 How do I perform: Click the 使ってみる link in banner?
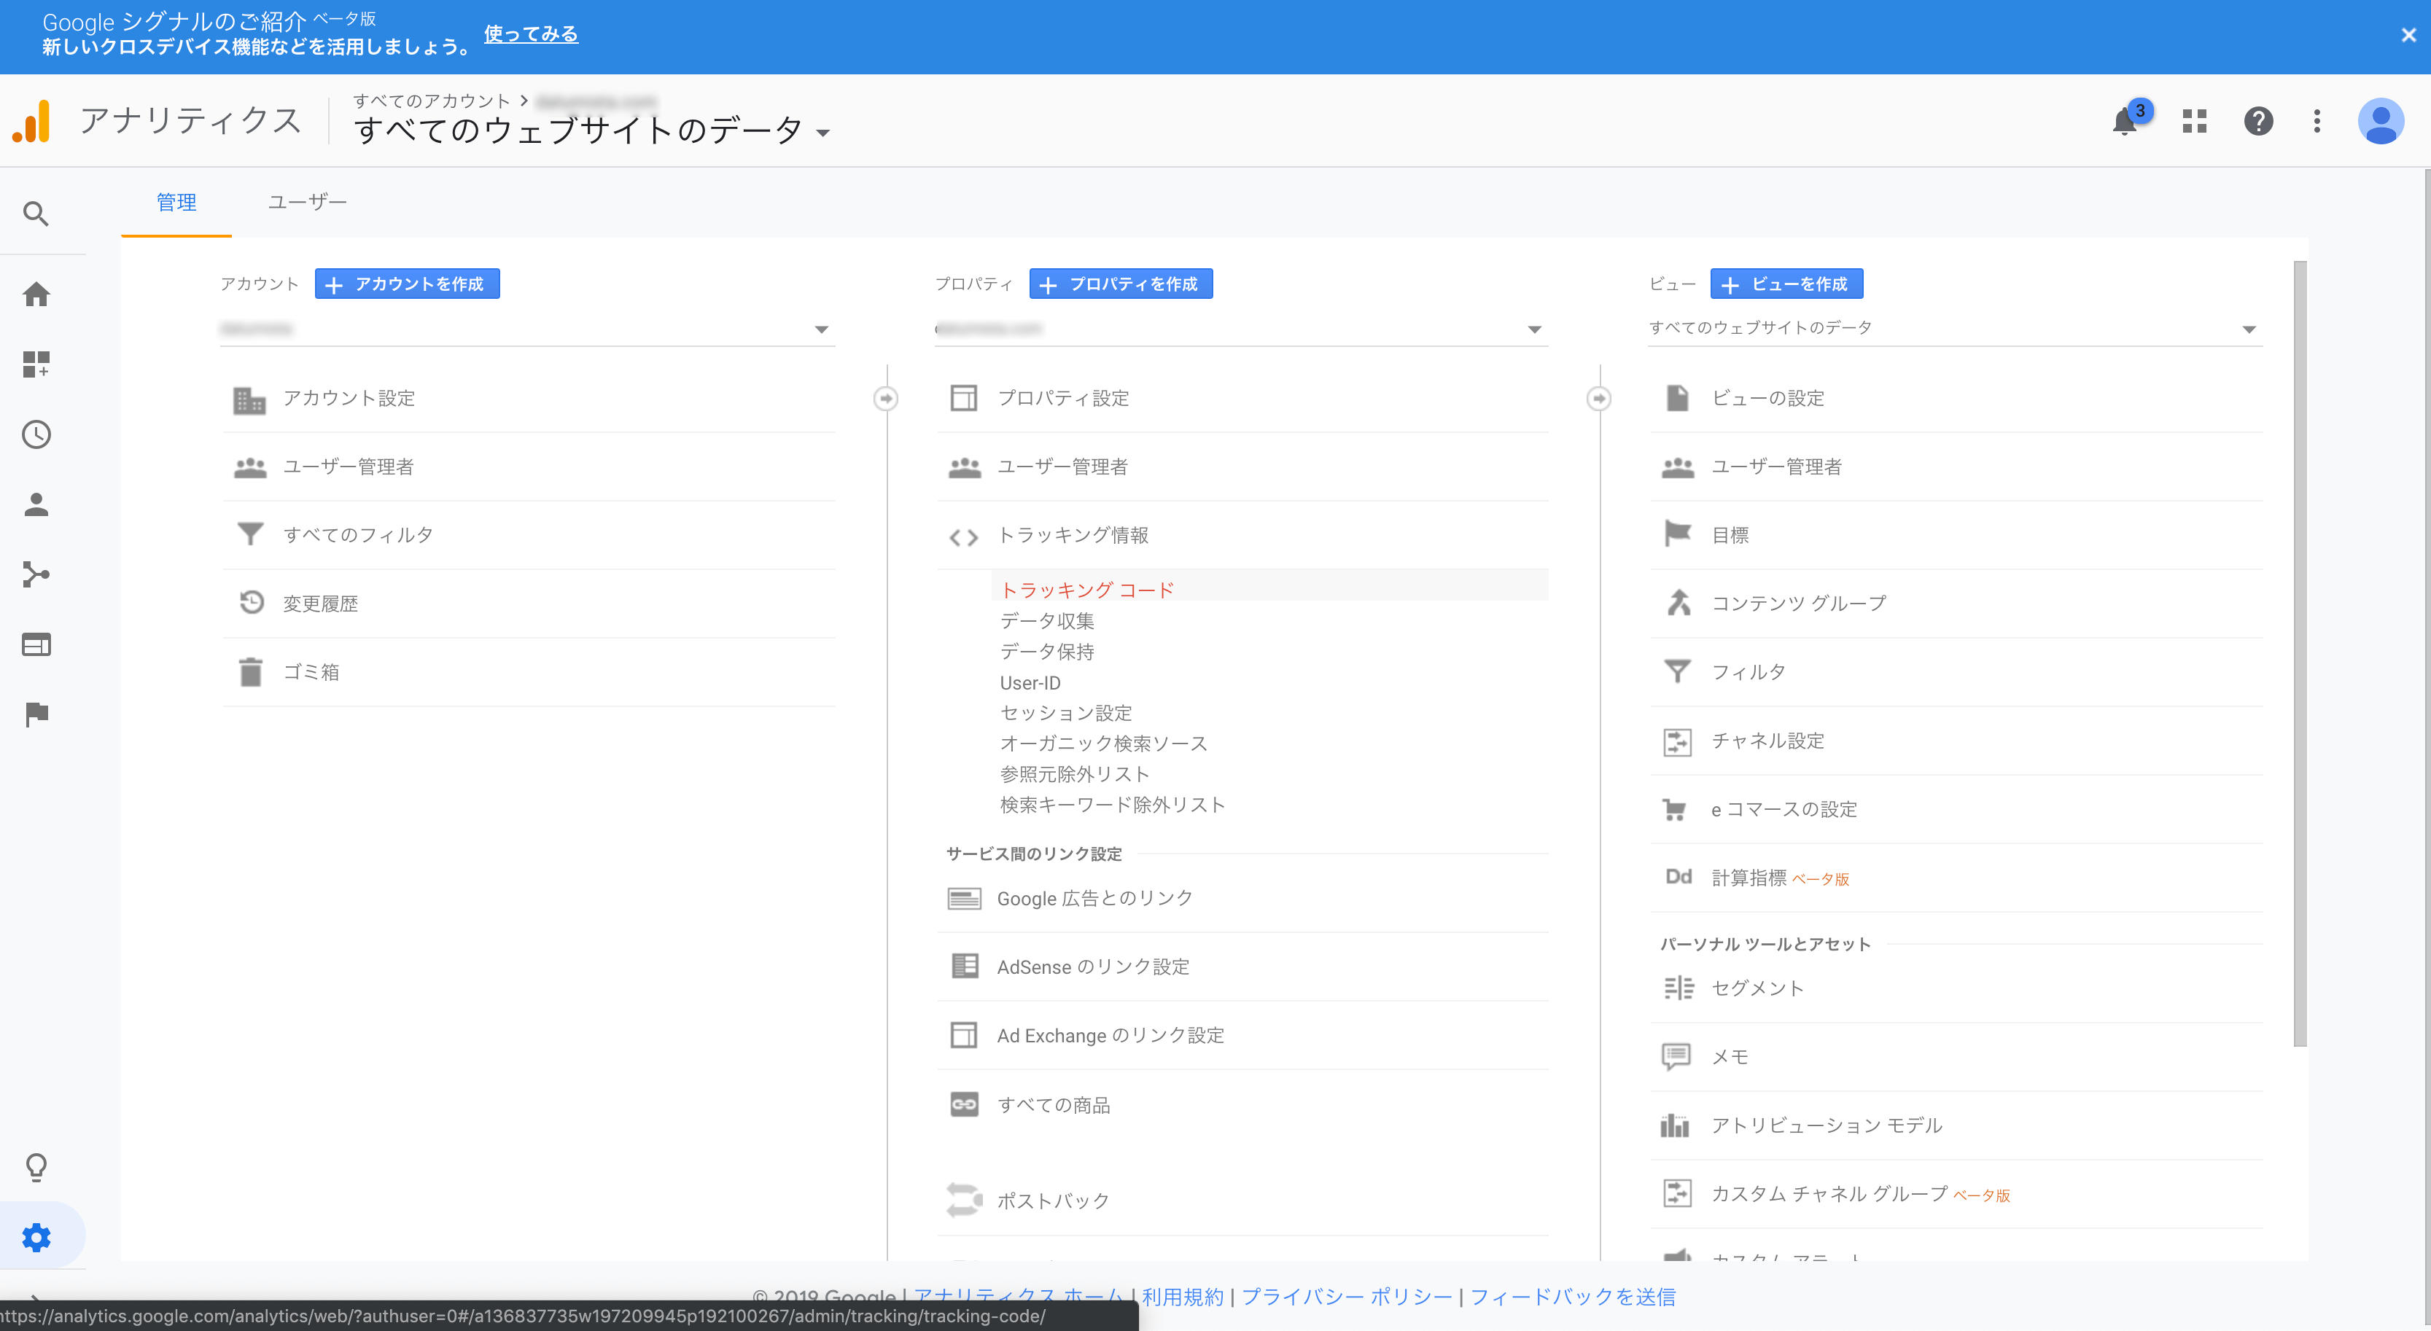(x=532, y=34)
